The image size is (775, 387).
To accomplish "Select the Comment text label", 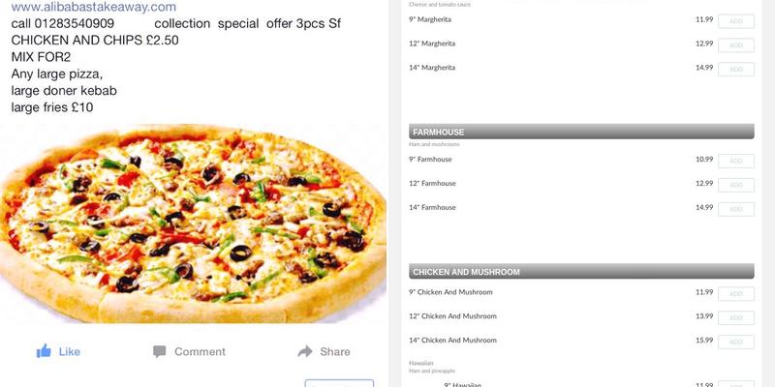I will pyautogui.click(x=200, y=351).
